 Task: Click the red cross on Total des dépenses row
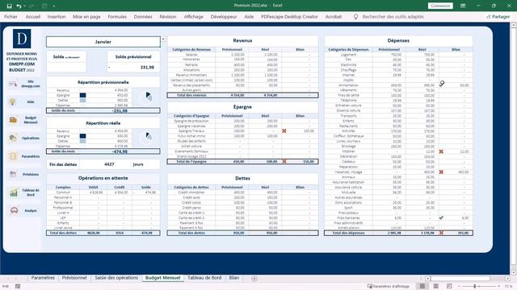coord(441,233)
